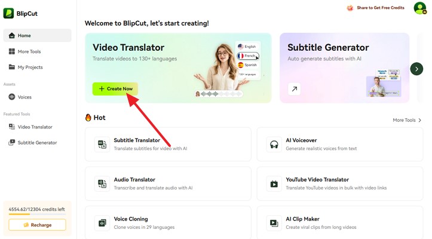Click the Spanish language chip in banner
The image size is (432, 239).
(x=247, y=65)
